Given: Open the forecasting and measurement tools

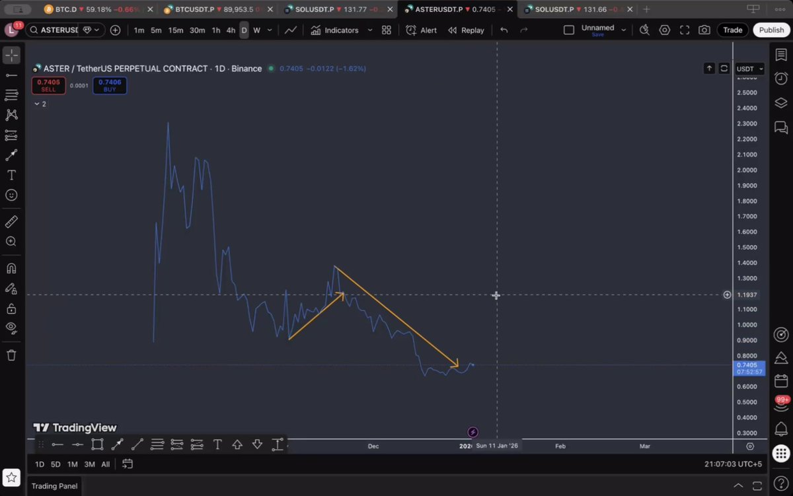Looking at the screenshot, I should click(11, 135).
